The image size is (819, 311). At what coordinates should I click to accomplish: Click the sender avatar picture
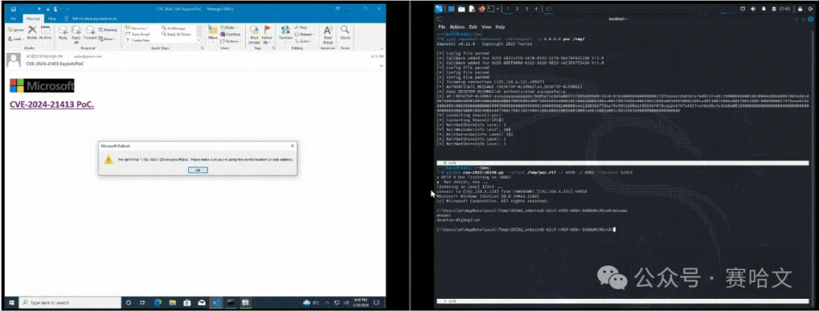click(13, 60)
